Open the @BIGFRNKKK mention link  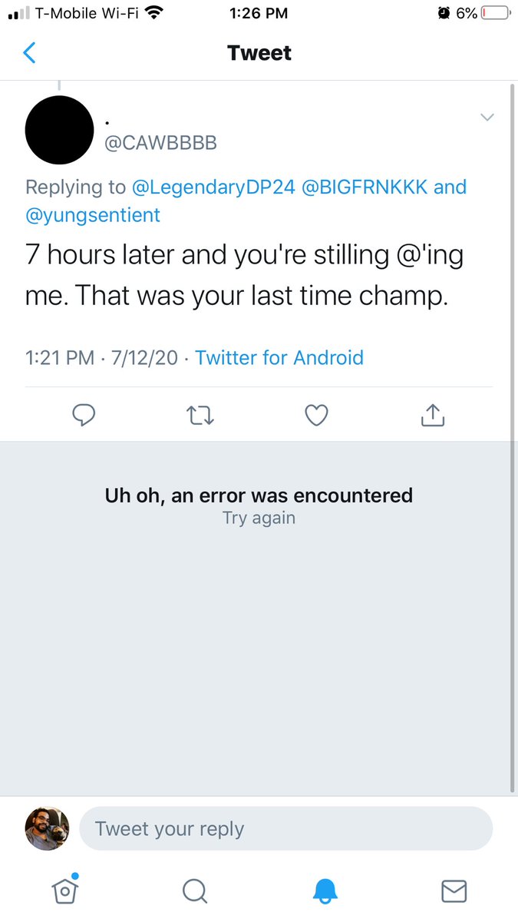tap(365, 187)
